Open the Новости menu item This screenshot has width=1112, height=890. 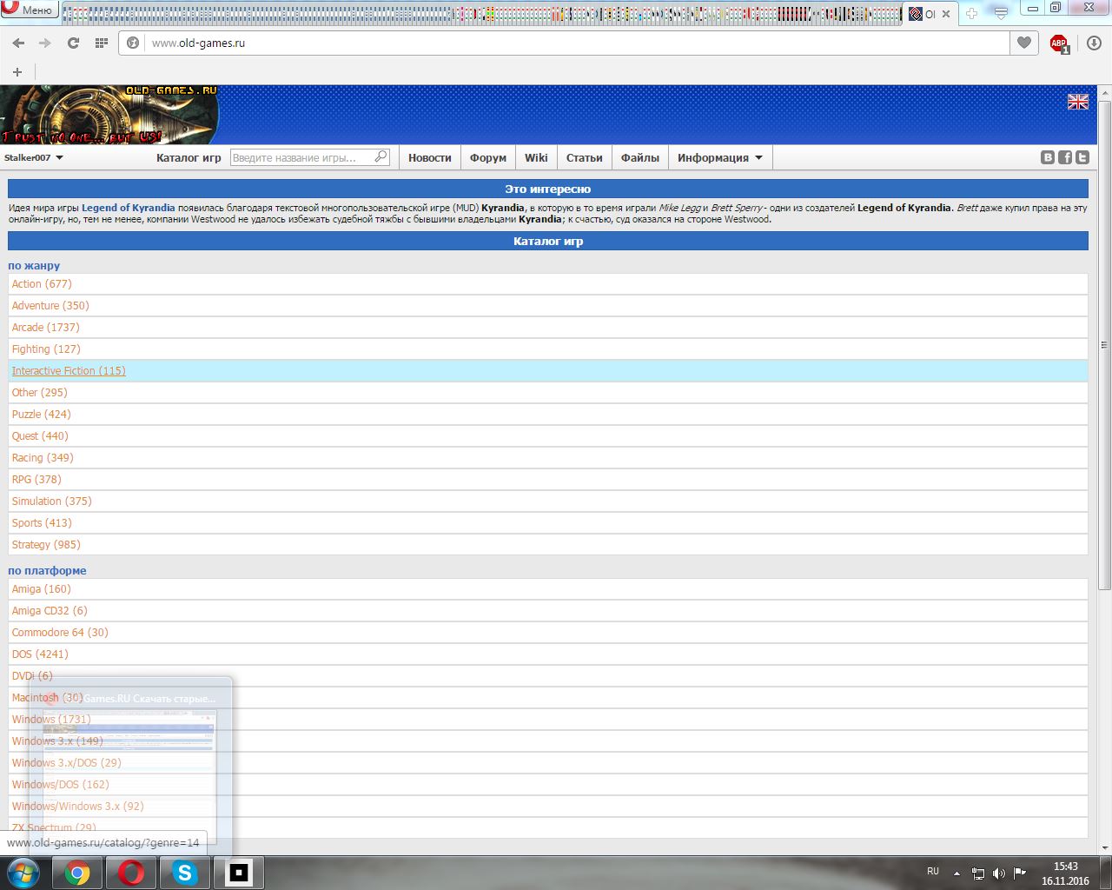tap(430, 158)
